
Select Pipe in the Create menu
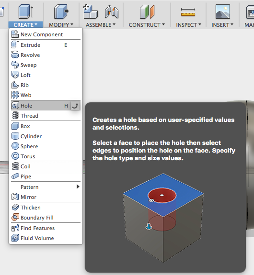click(x=46, y=176)
